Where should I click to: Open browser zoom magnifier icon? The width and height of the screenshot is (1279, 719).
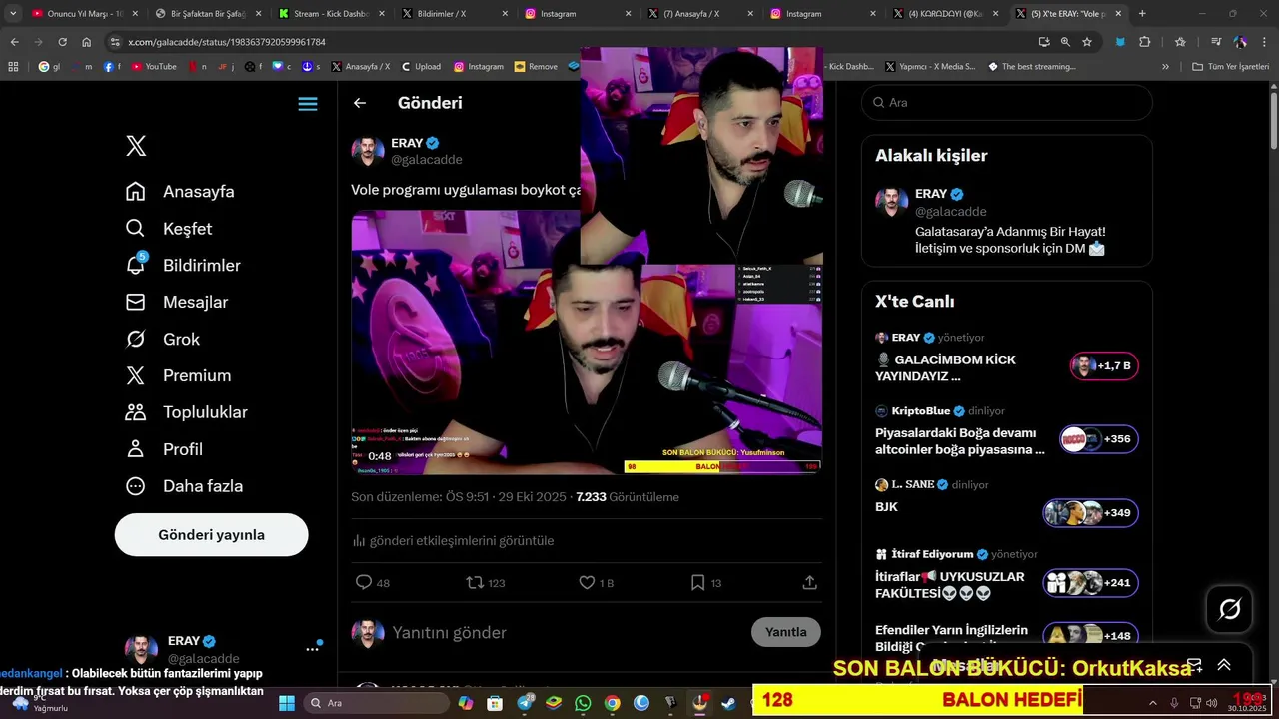click(1065, 42)
